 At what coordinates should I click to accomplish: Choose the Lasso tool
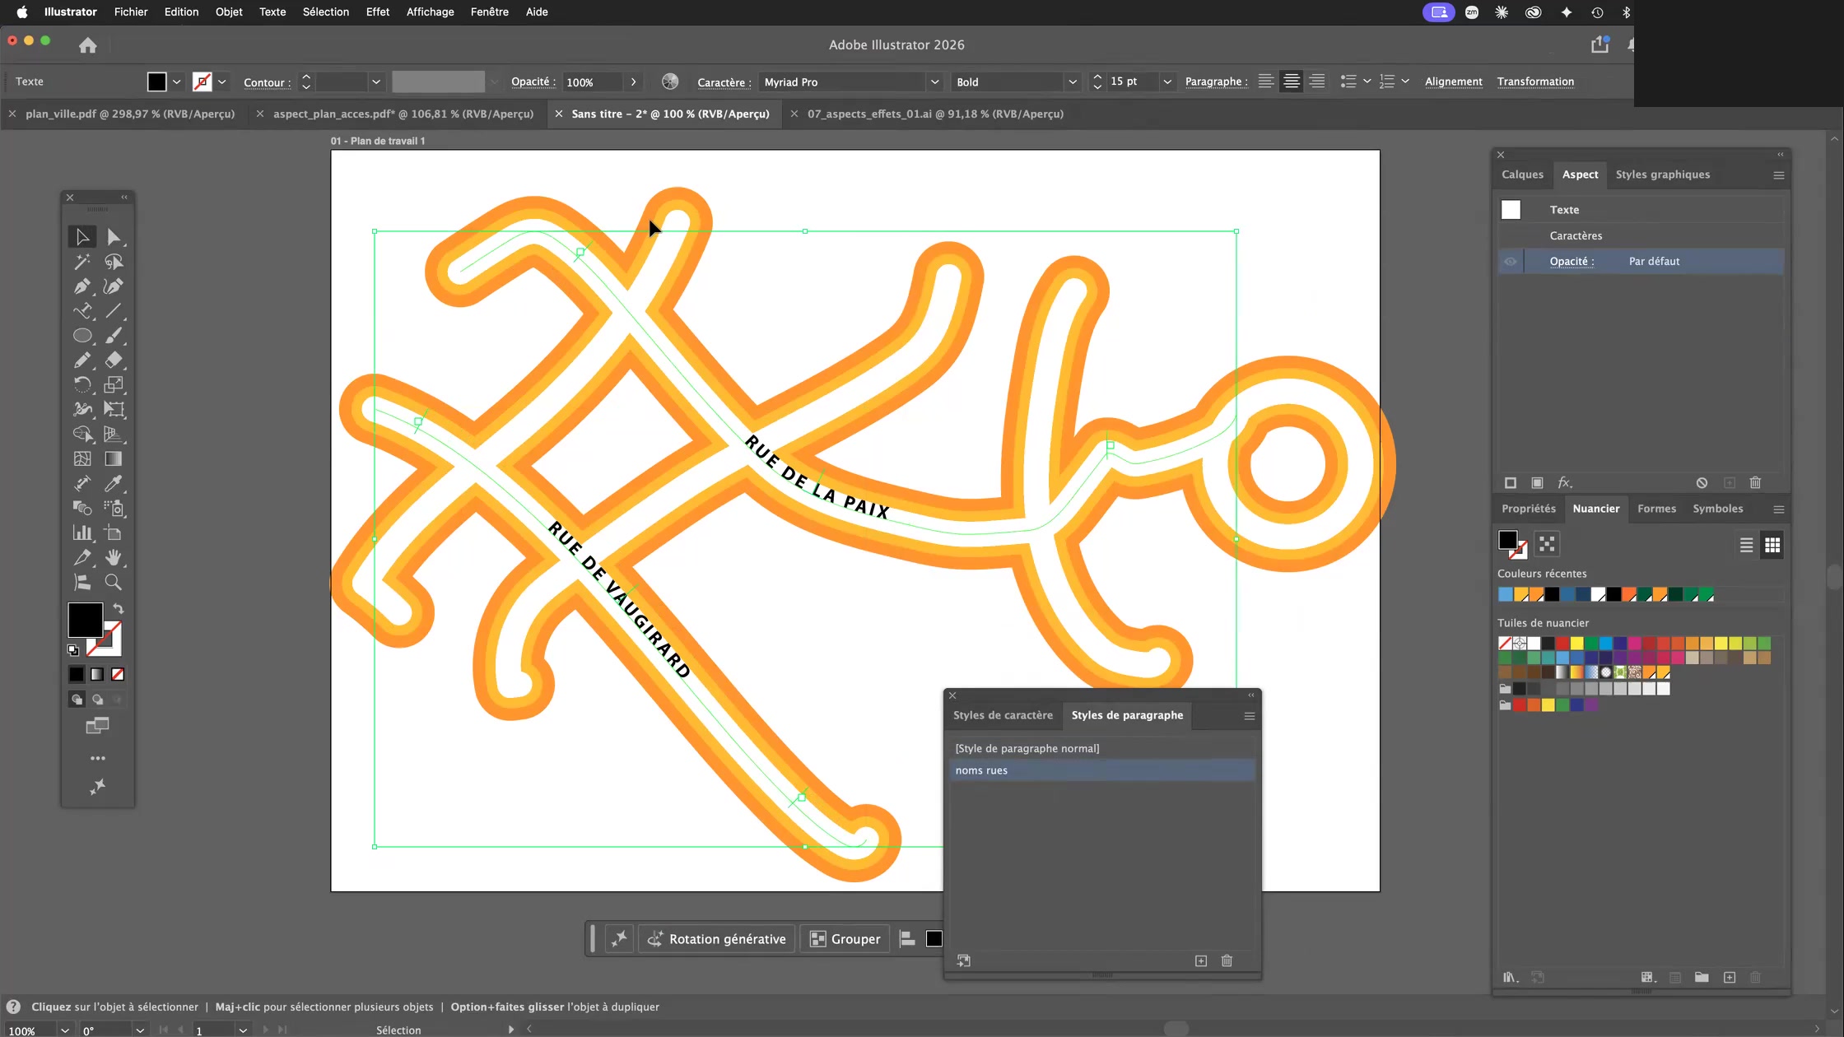(114, 262)
